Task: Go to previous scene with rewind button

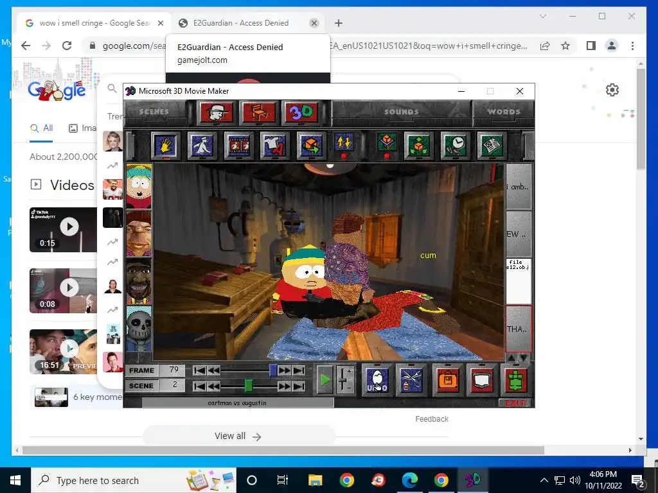Action: pyautogui.click(x=213, y=386)
